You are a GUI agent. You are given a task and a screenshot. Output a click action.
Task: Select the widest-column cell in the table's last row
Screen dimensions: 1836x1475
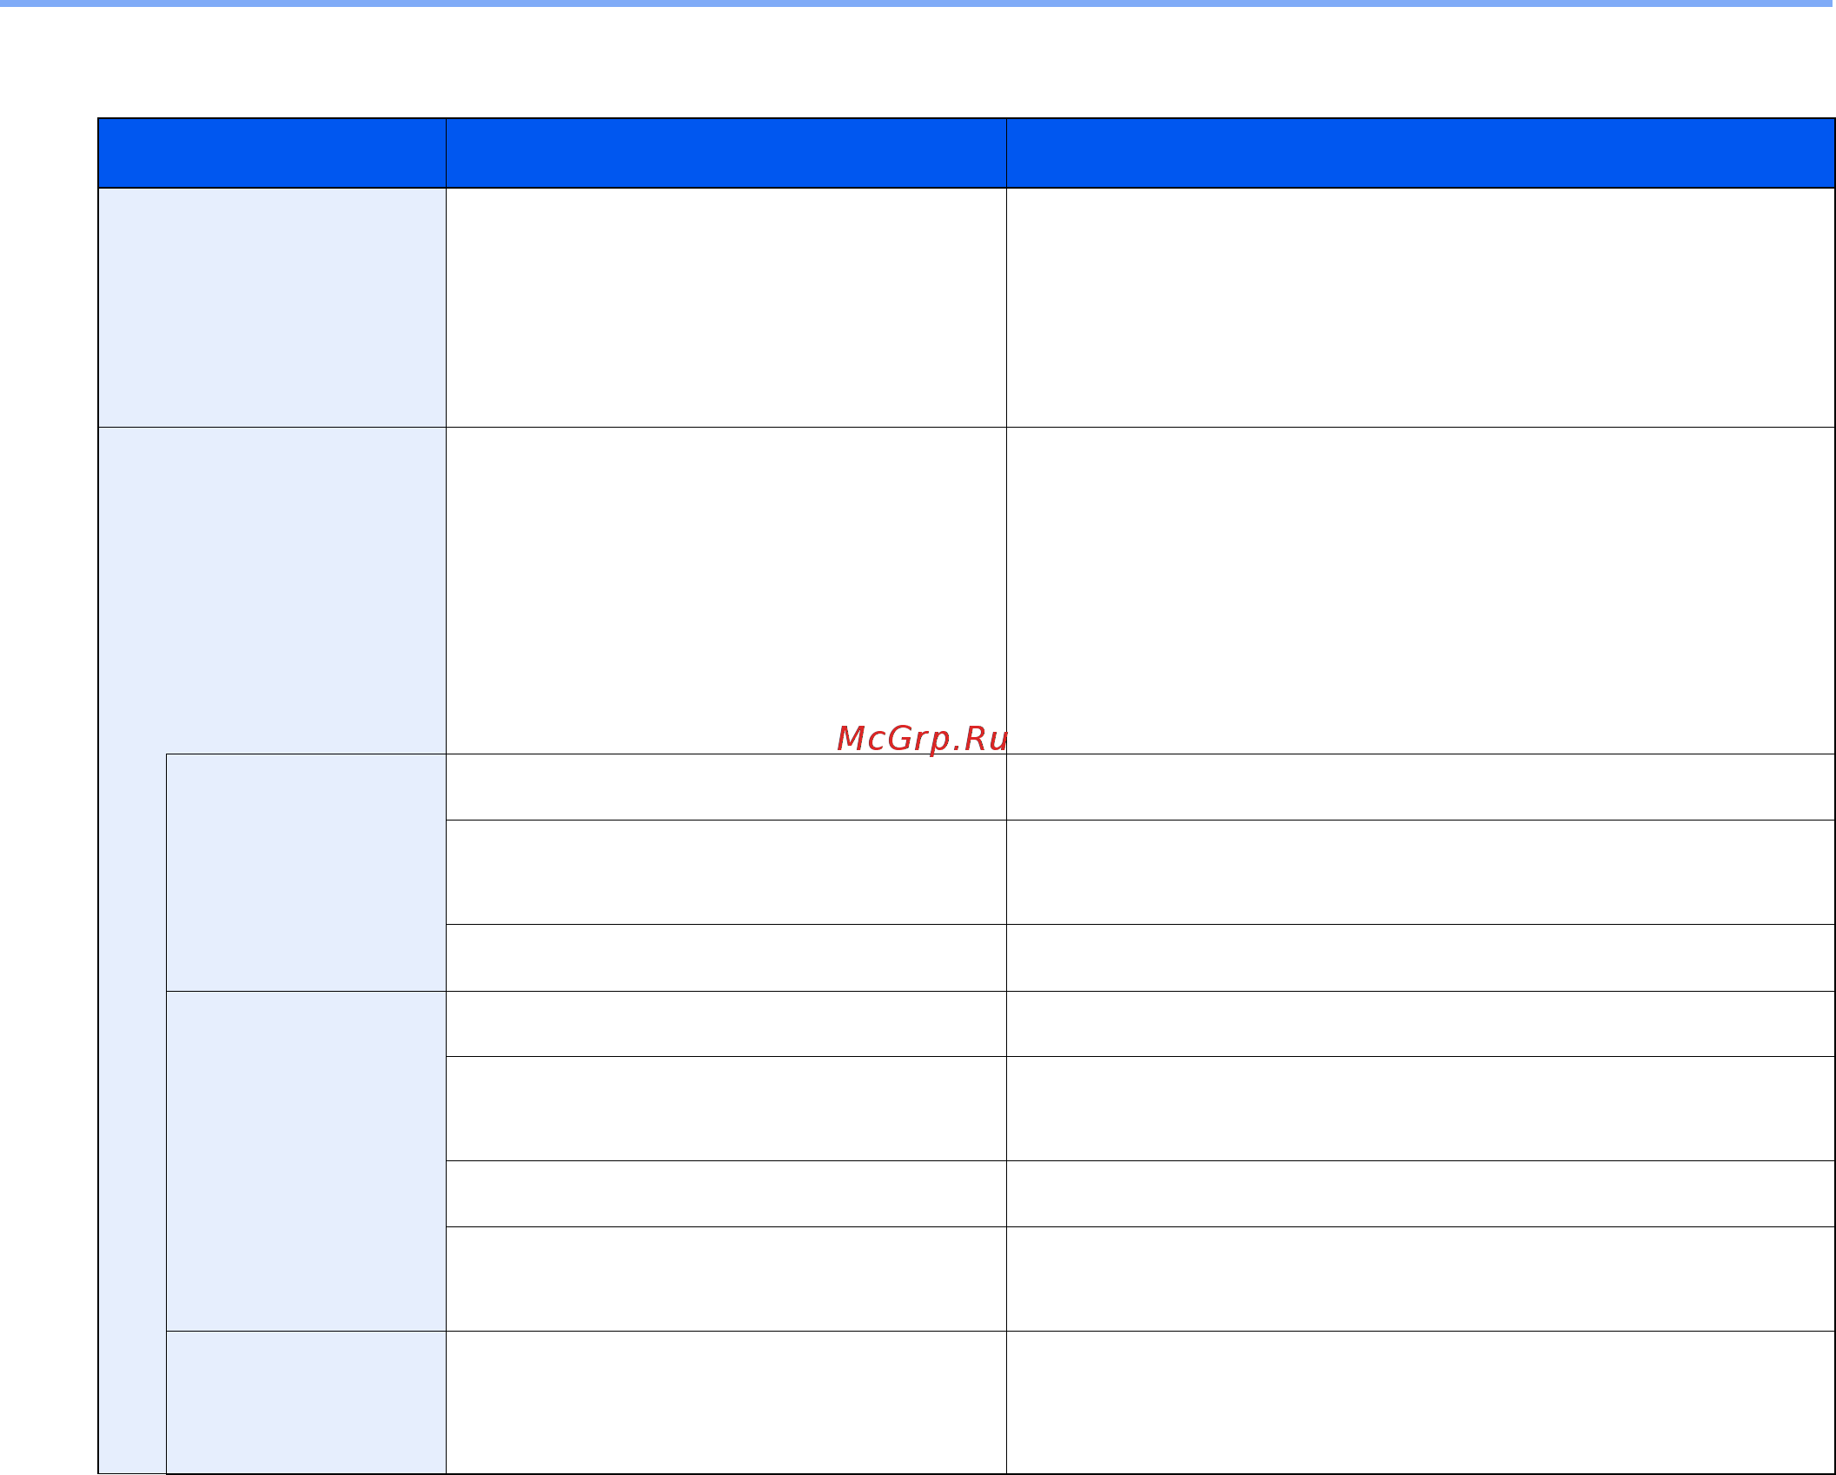pos(1421,1402)
